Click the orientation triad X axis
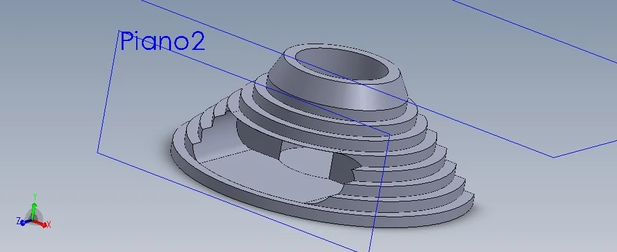617x252 pixels. (42, 224)
